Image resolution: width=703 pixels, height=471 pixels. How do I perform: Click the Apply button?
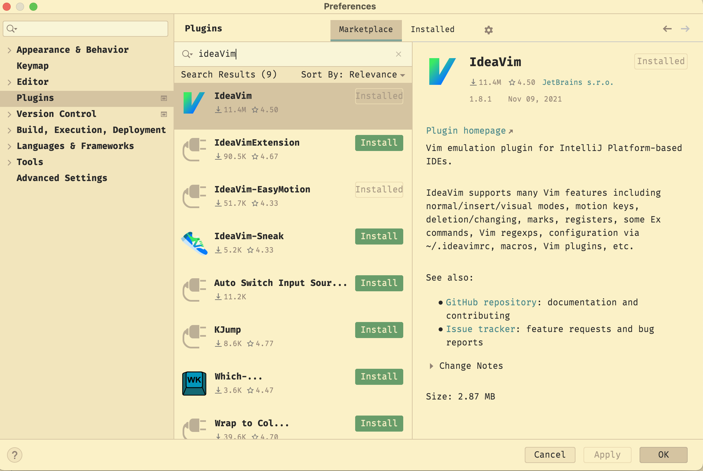pos(607,455)
